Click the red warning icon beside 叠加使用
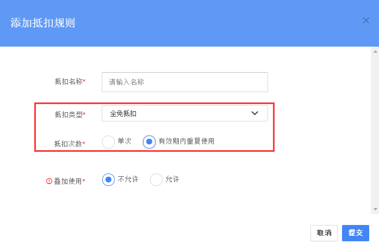The width and height of the screenshot is (379, 251). 49,181
